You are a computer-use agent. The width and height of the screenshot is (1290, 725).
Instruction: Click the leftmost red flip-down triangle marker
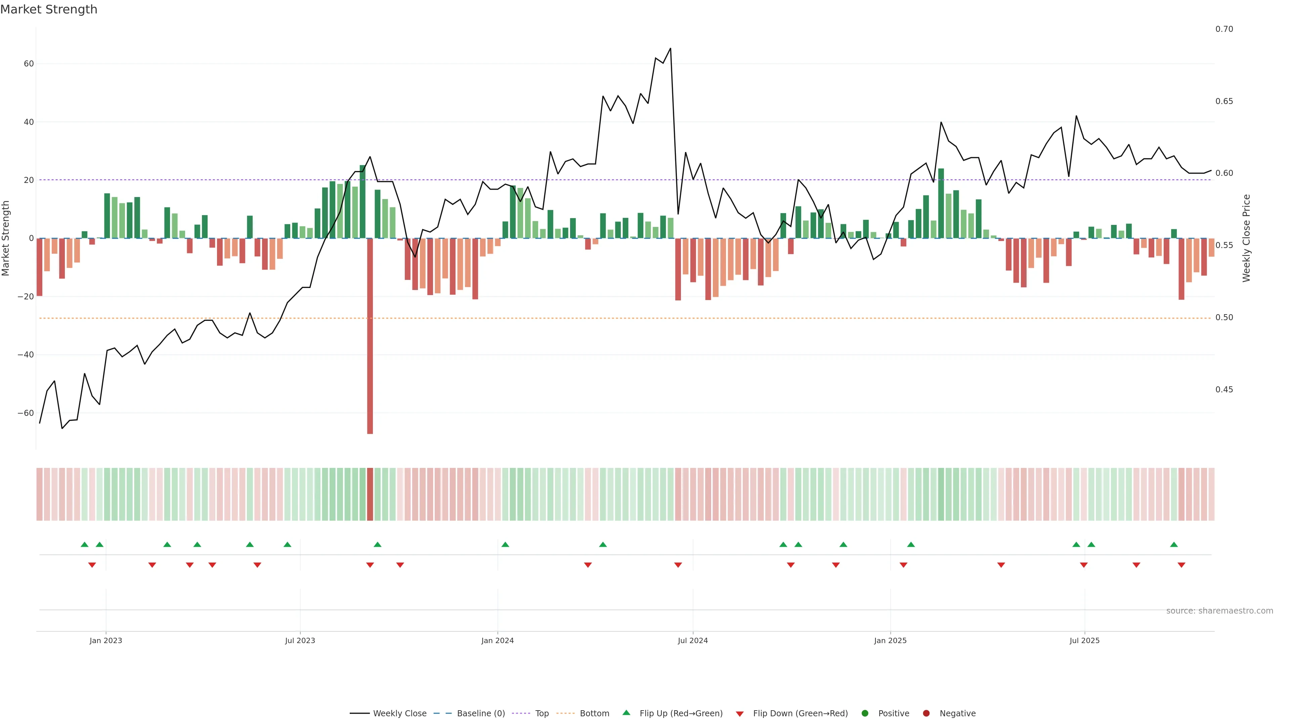point(92,565)
